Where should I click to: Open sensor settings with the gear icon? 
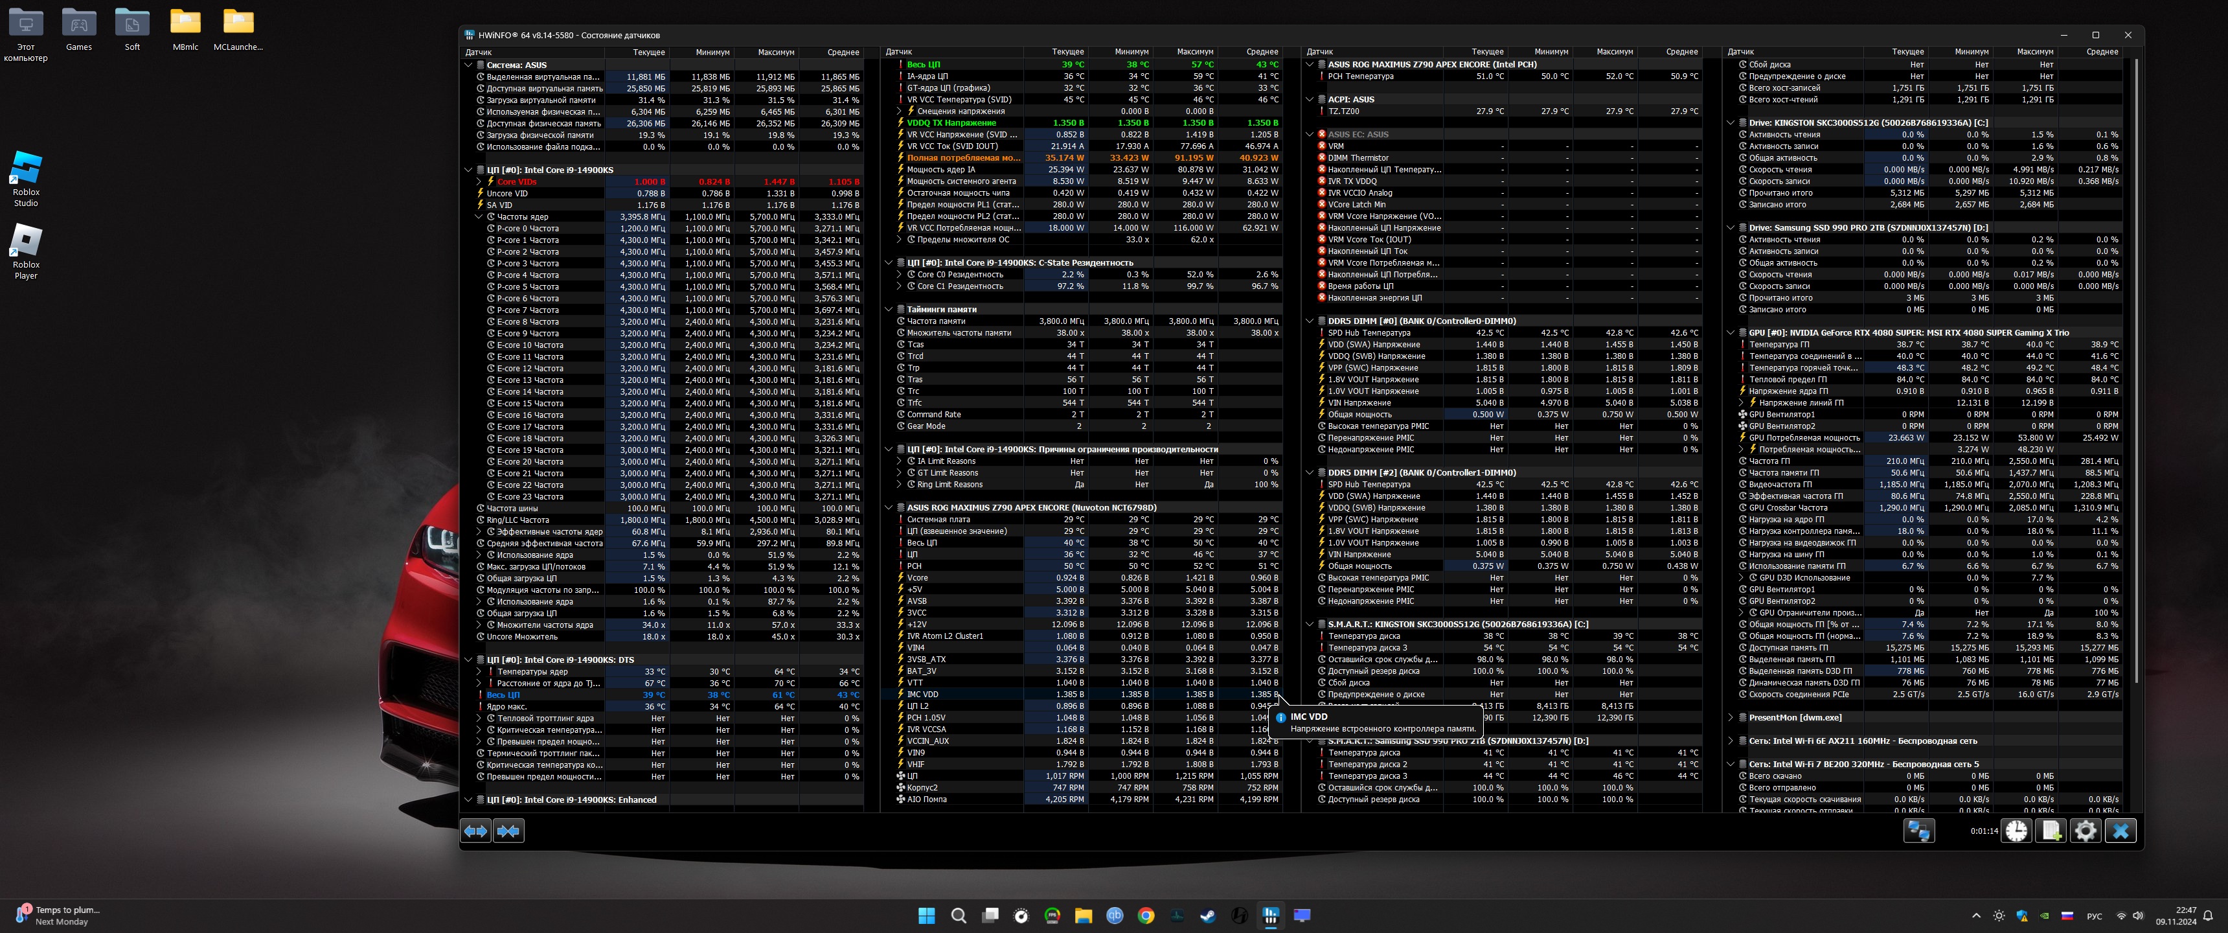tap(2086, 831)
